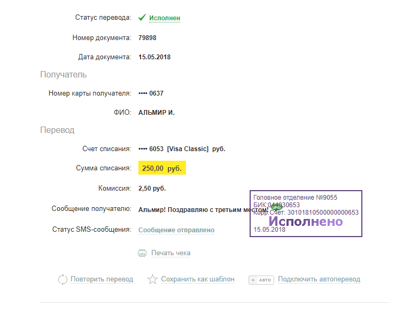The width and height of the screenshot is (403, 314).
Task: Click 'Повторить перевод' link
Action: pos(102,279)
